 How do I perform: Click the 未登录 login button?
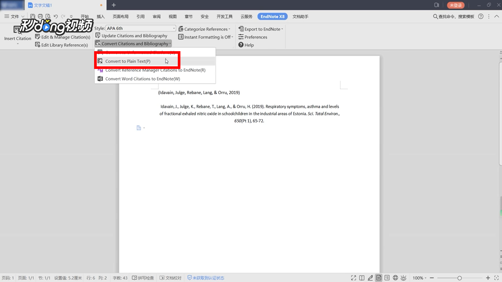coord(456,5)
